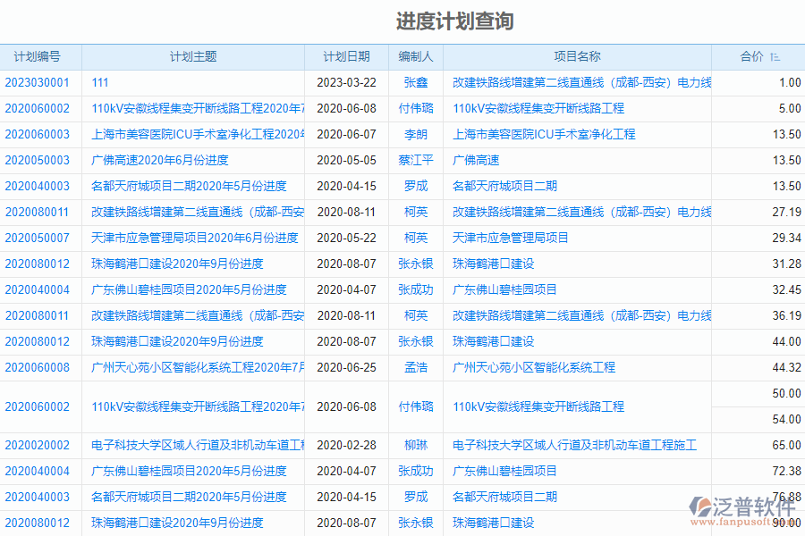This screenshot has height=536, width=805.
Task: Sort by the 计划主题 column header
Action: 191,55
